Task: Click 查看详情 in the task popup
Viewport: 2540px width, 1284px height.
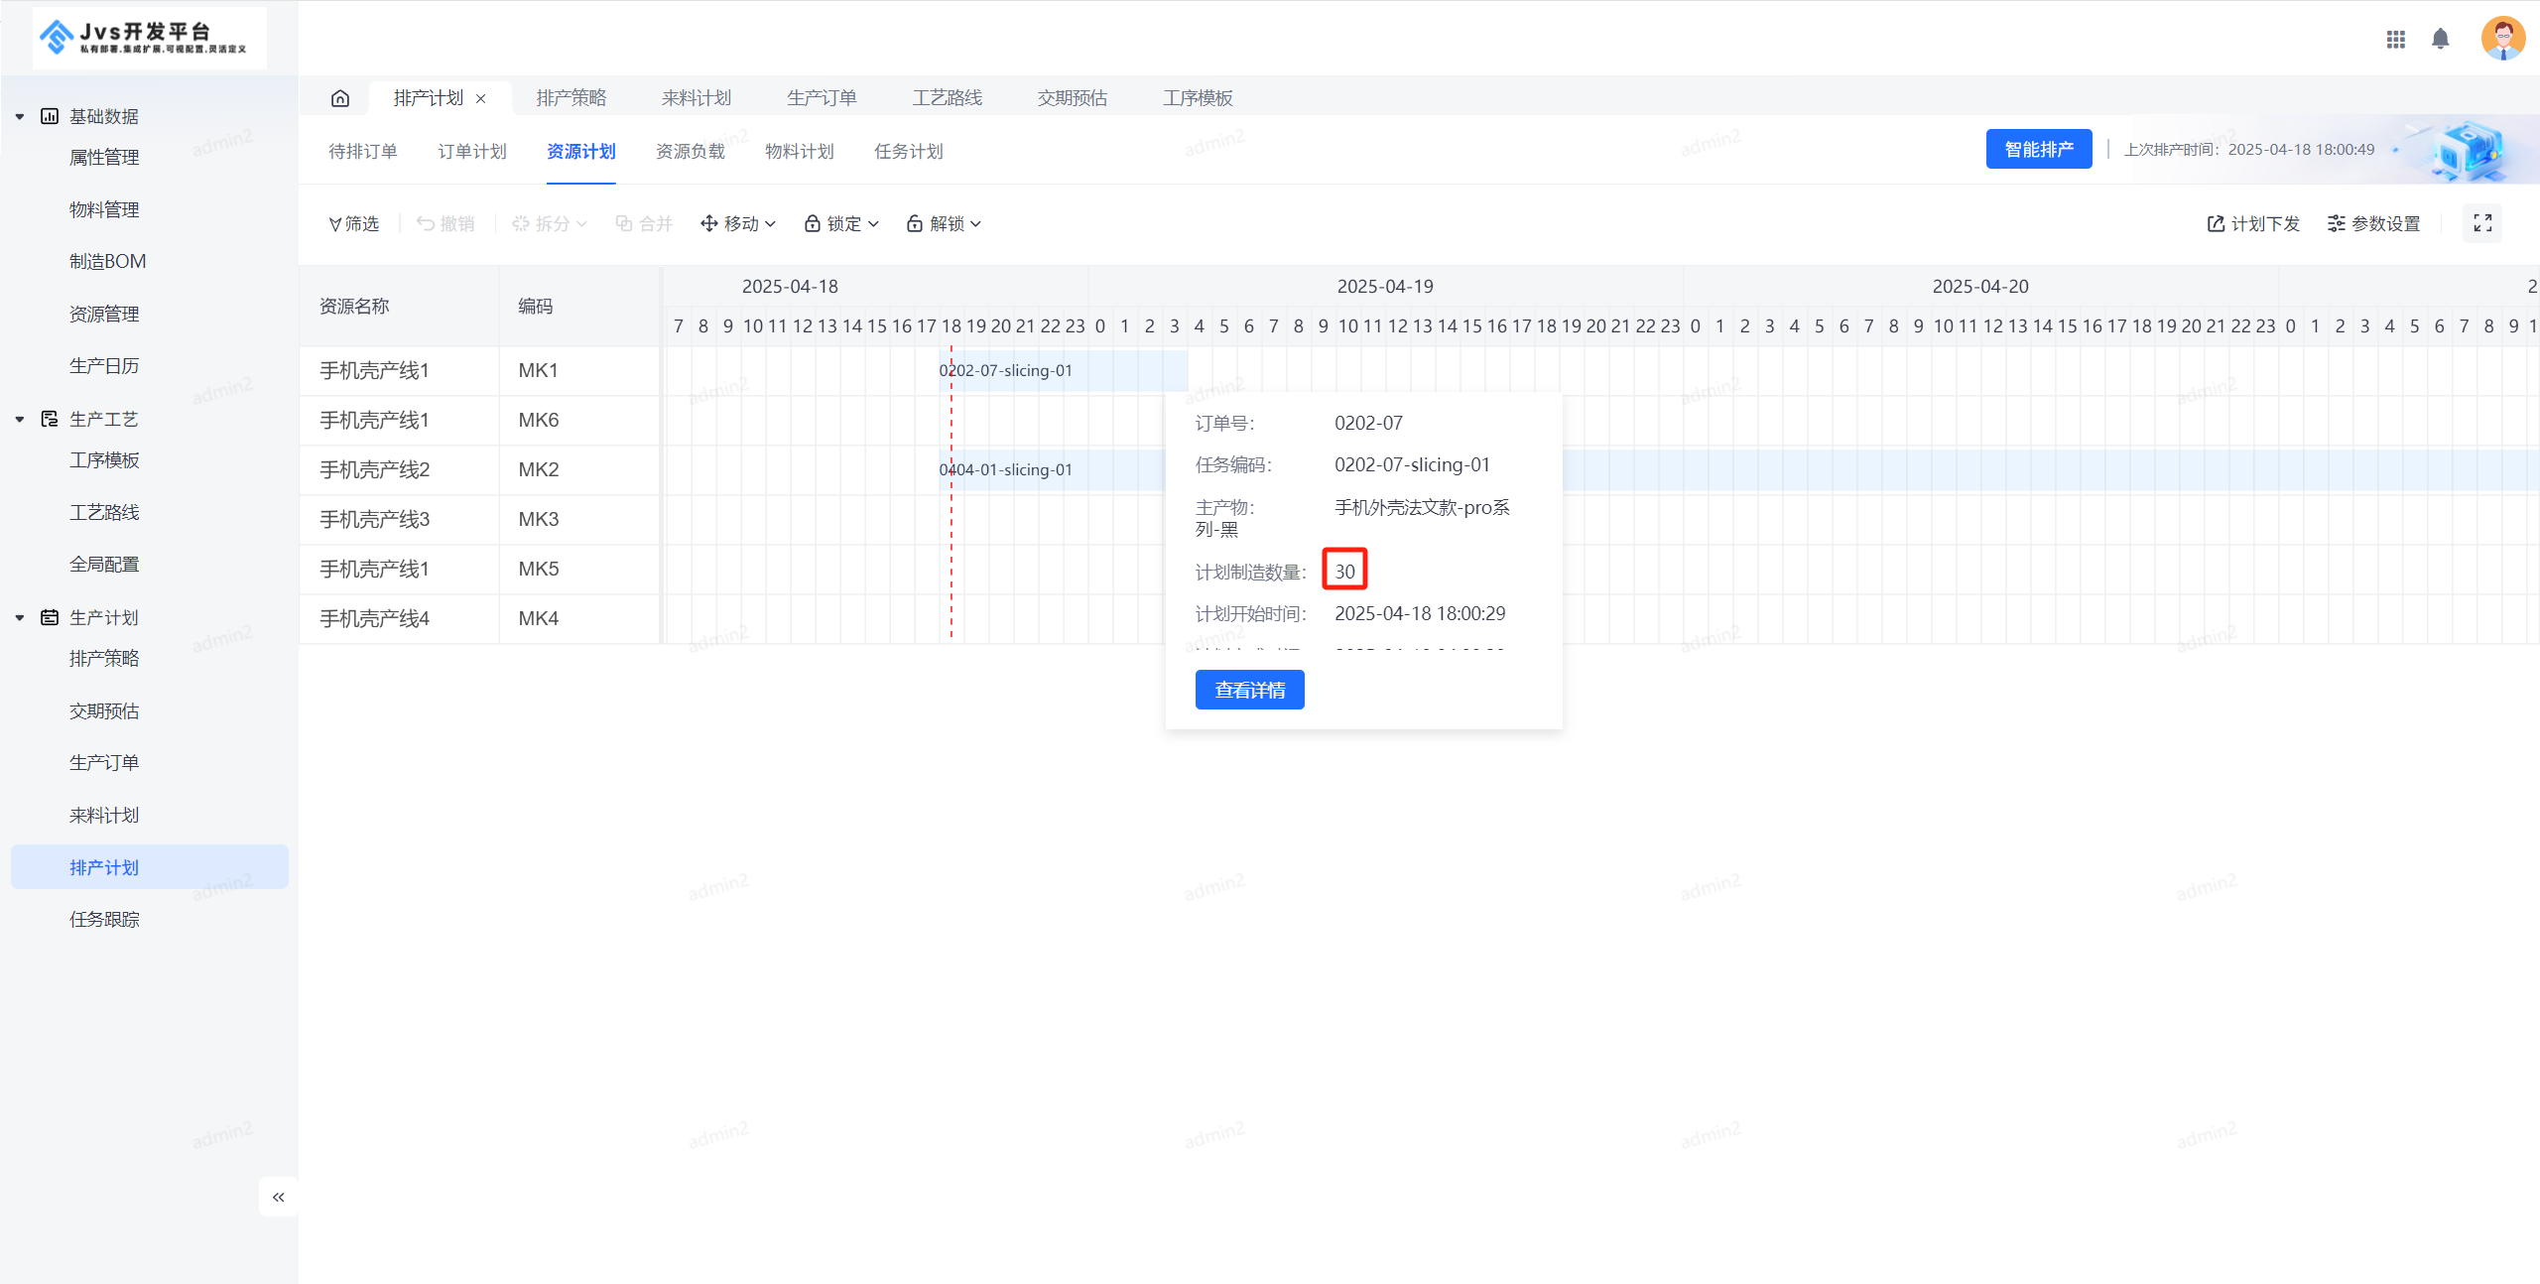Action: (x=1249, y=689)
